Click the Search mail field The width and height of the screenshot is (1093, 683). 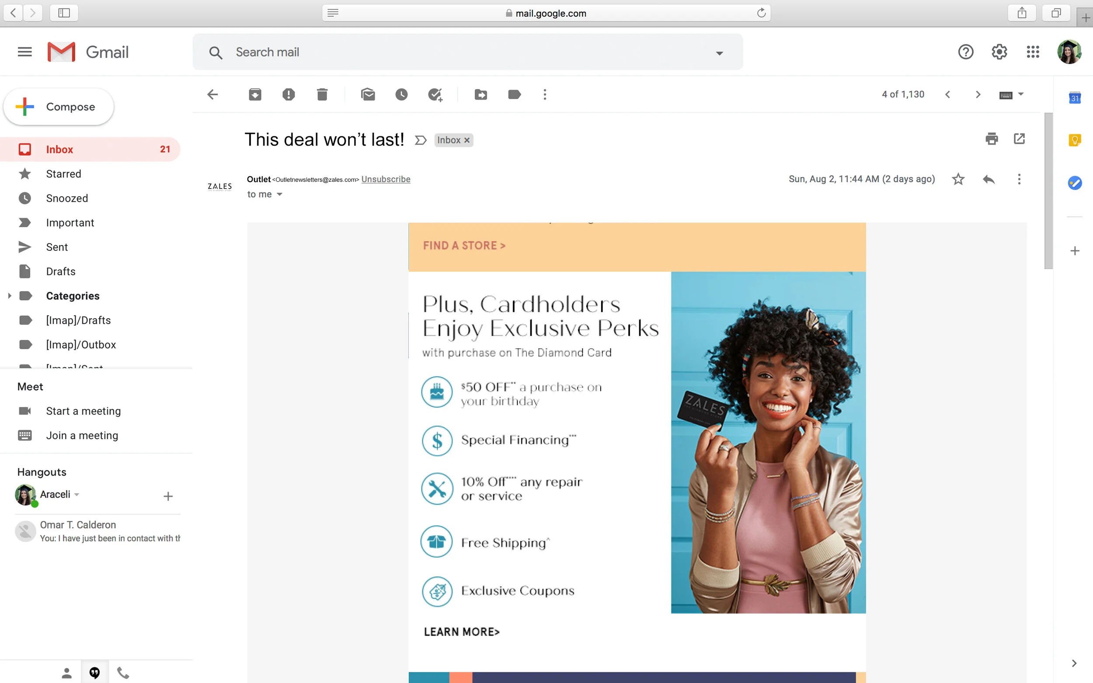[468, 52]
